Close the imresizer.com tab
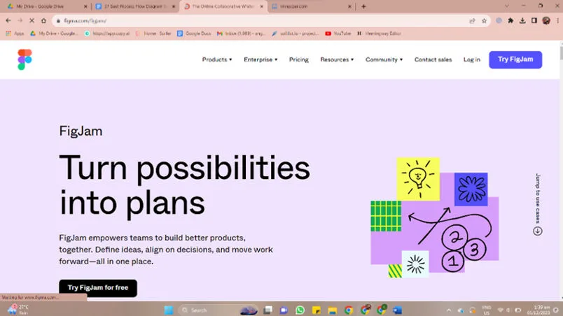Image resolution: width=563 pixels, height=316 pixels. coord(349,6)
